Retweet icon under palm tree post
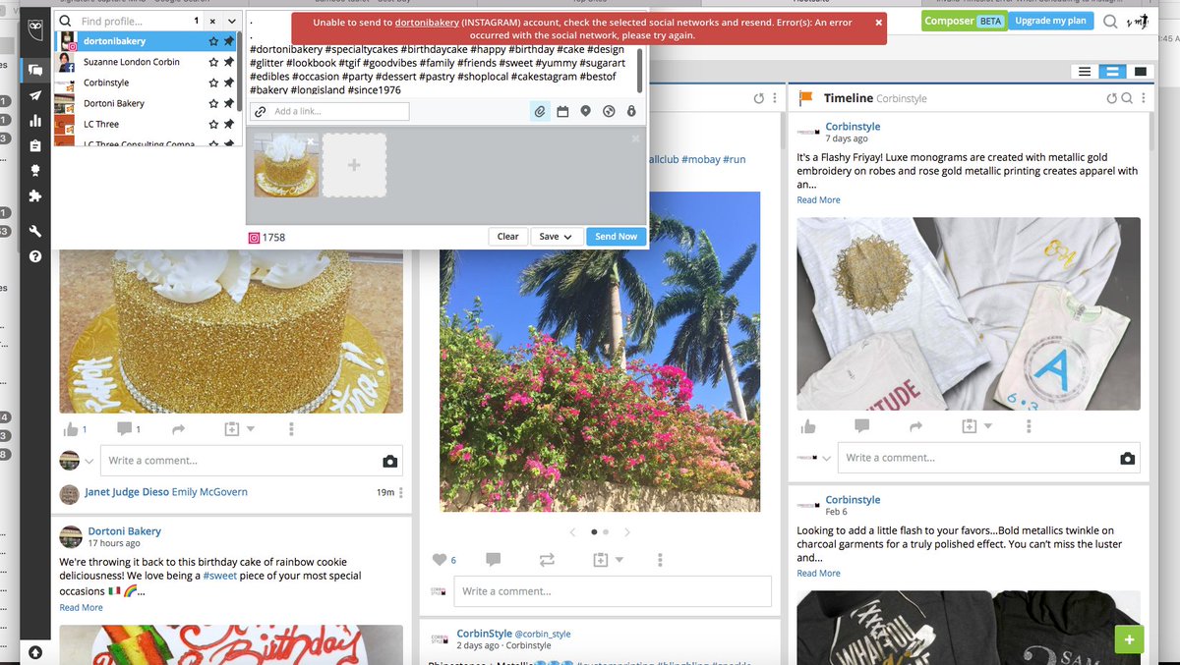The width and height of the screenshot is (1180, 665). pyautogui.click(x=548, y=559)
